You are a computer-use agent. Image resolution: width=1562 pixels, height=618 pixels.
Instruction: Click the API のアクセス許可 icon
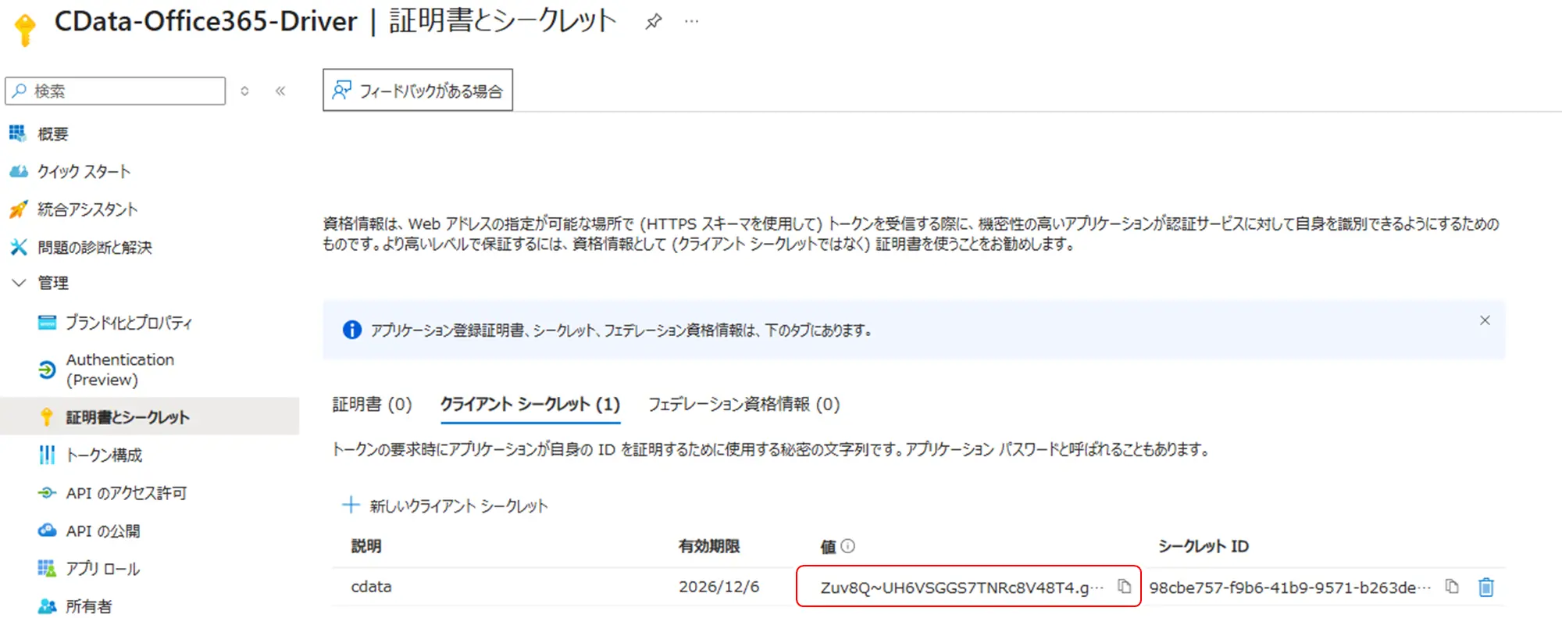coord(47,493)
